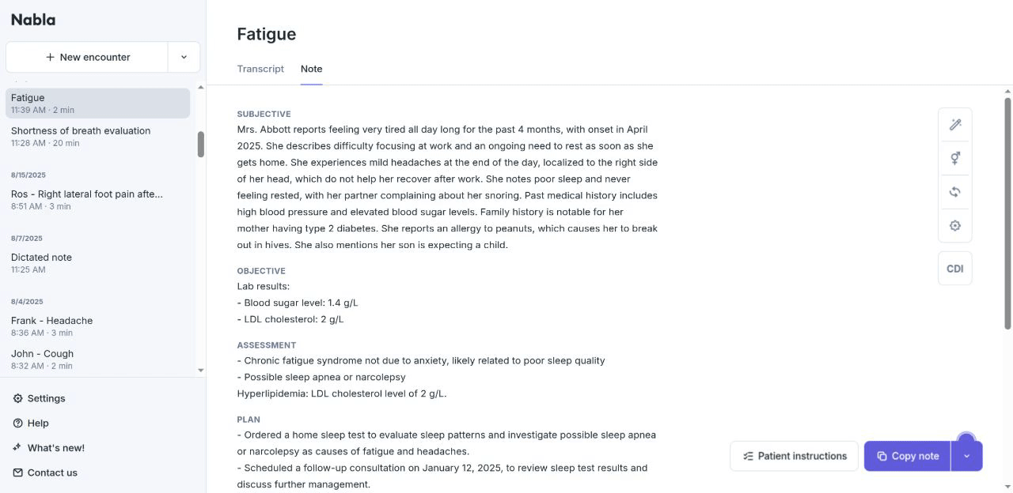Click the encounter list scrollbar thumb

tap(201, 144)
